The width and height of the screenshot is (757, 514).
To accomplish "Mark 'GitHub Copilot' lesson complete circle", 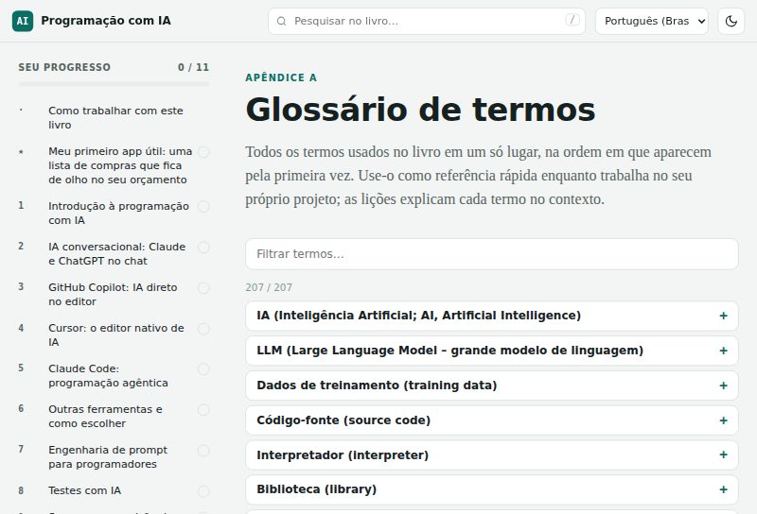I will coord(203,288).
